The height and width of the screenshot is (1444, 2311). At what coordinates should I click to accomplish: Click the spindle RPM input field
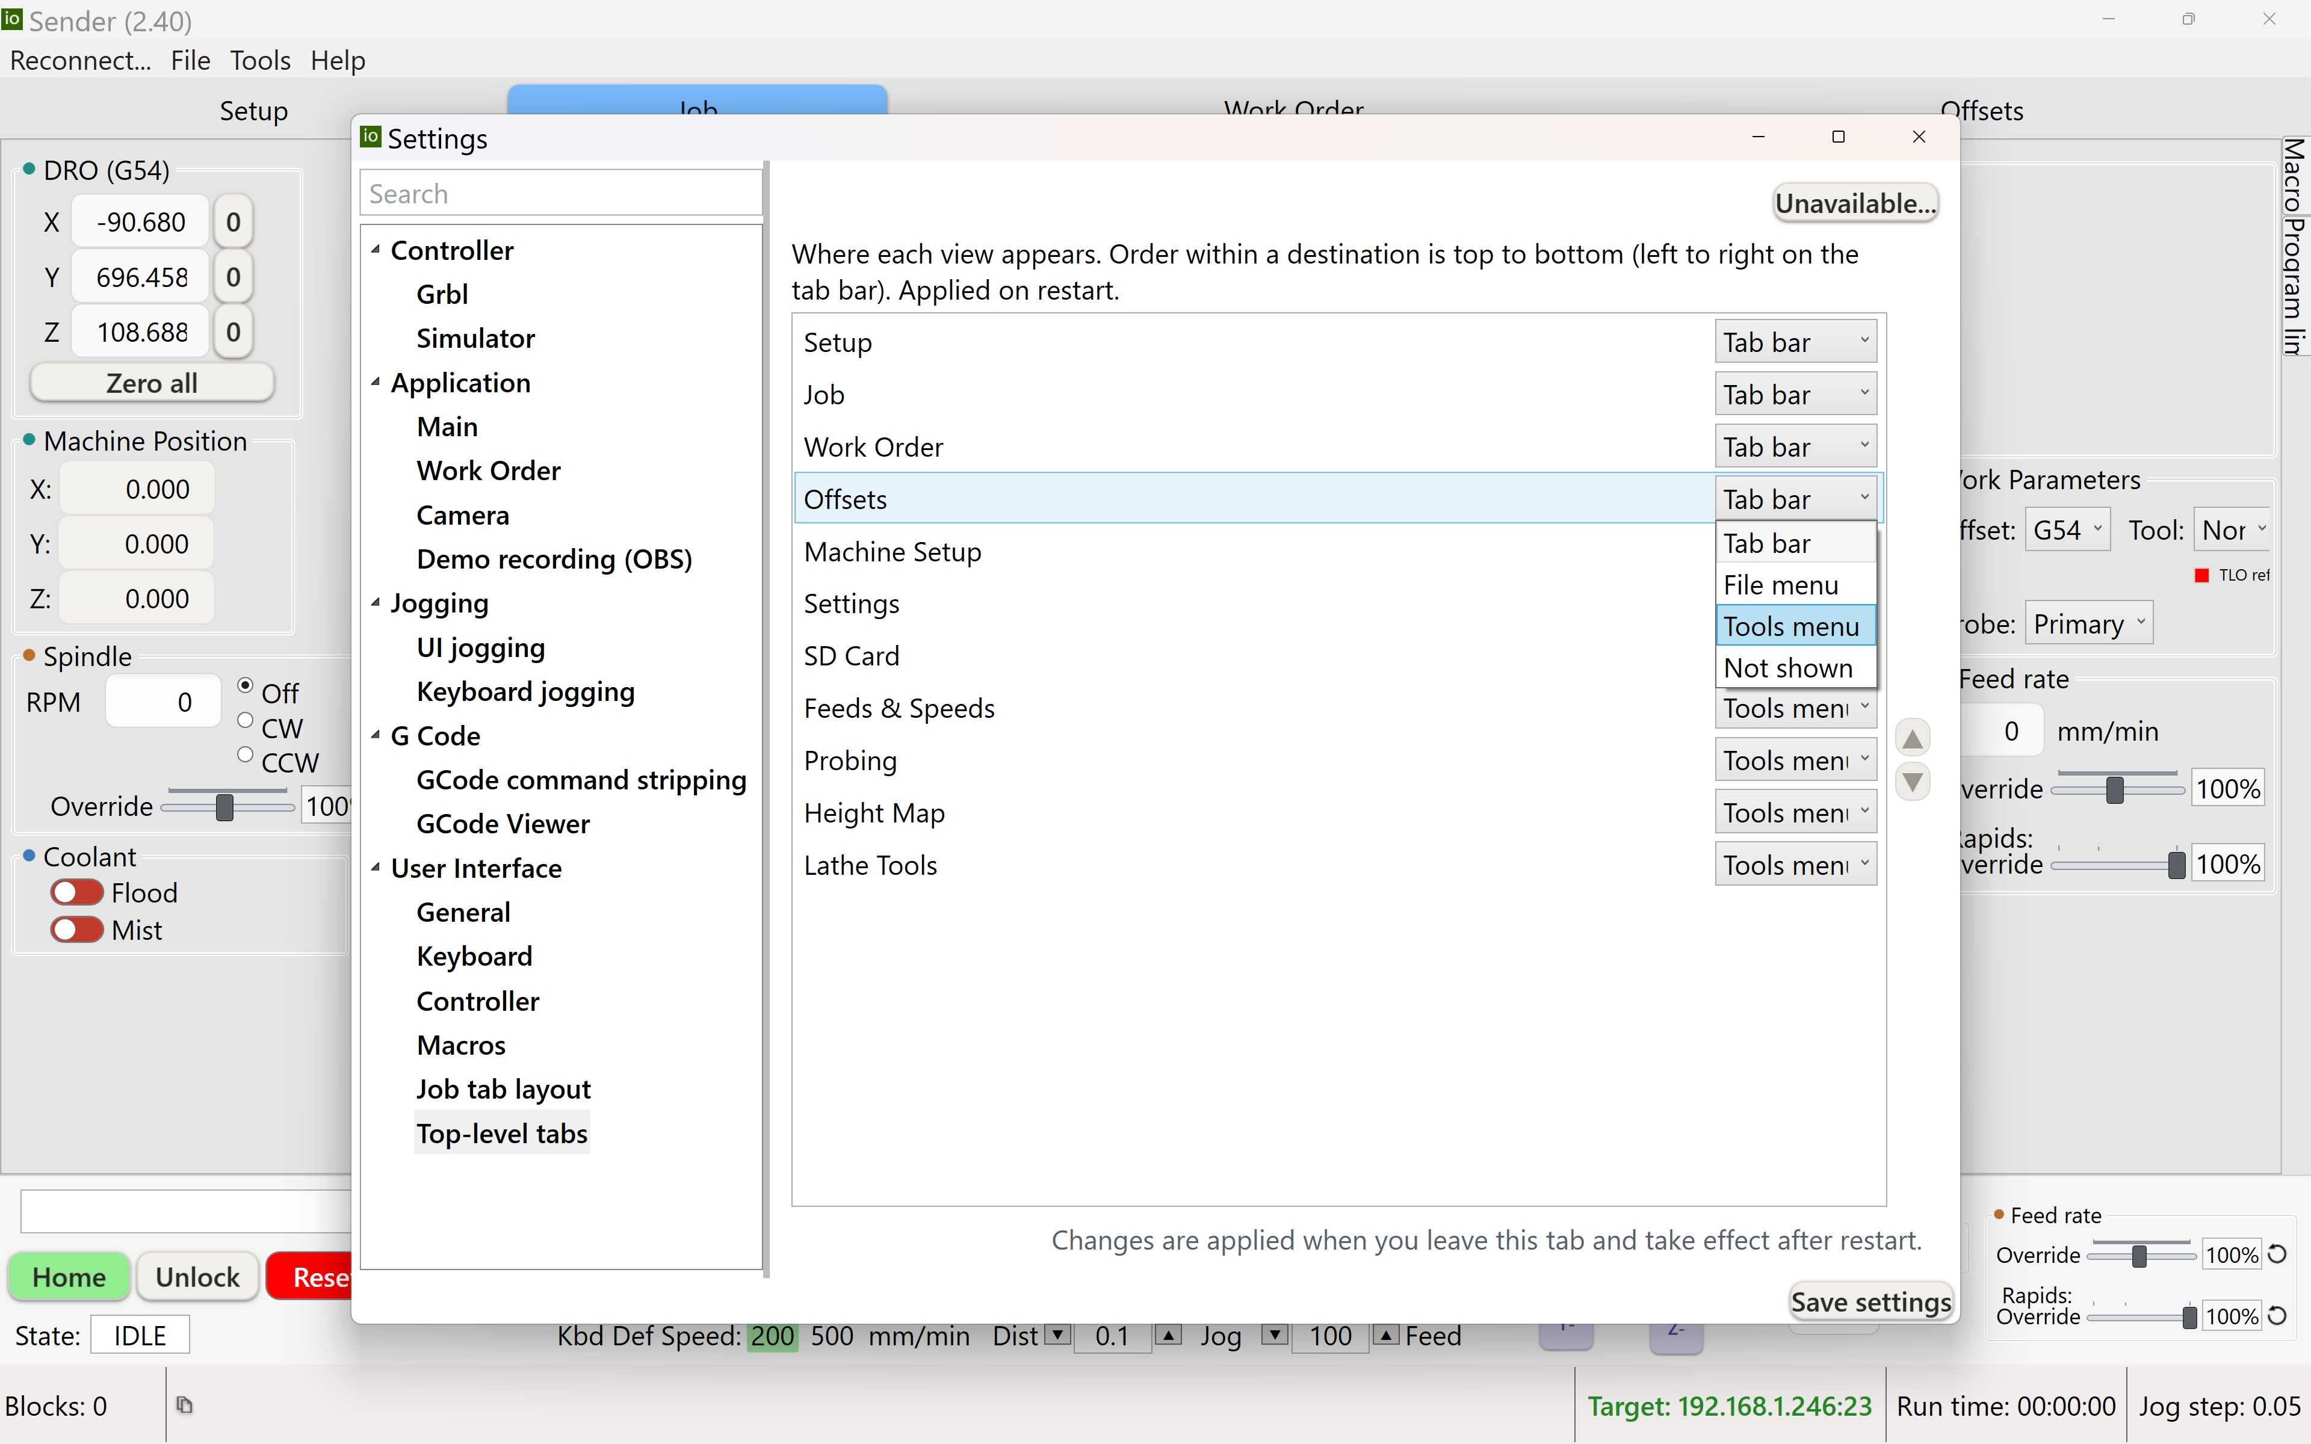pos(162,702)
